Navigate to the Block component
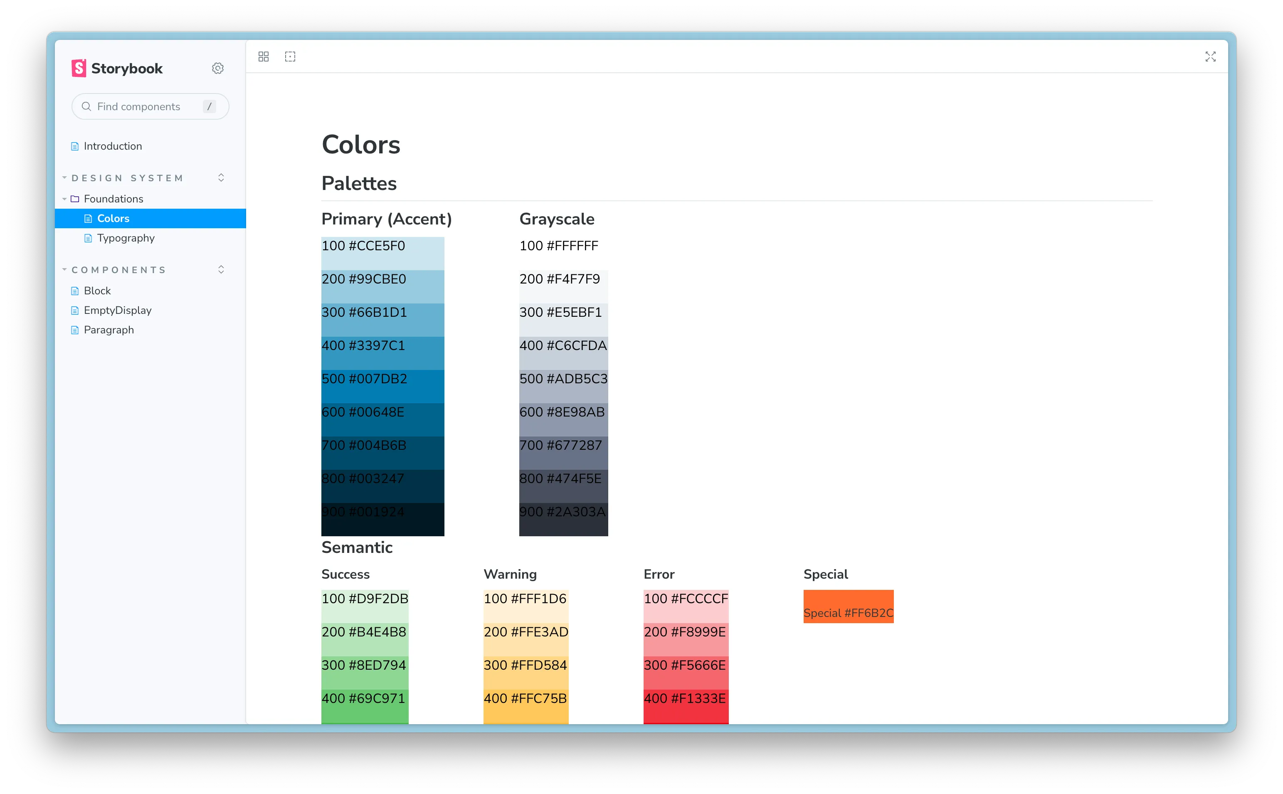The width and height of the screenshot is (1283, 794). (98, 291)
